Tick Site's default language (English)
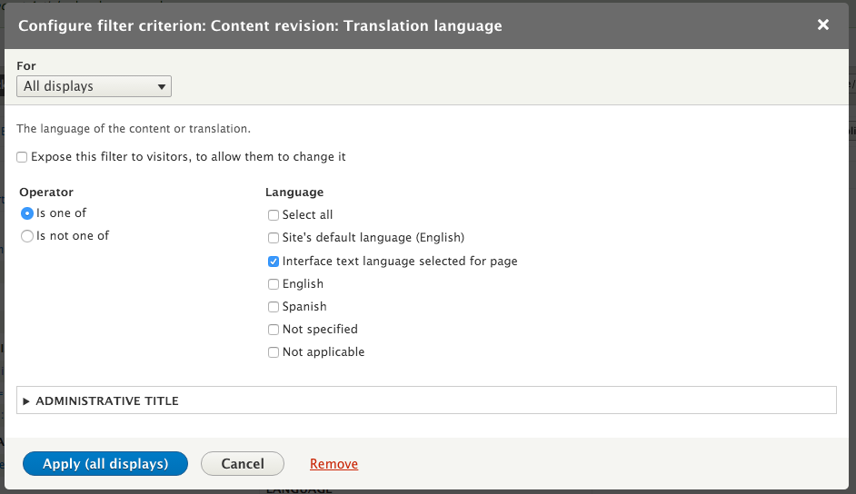This screenshot has width=856, height=494. [x=274, y=238]
